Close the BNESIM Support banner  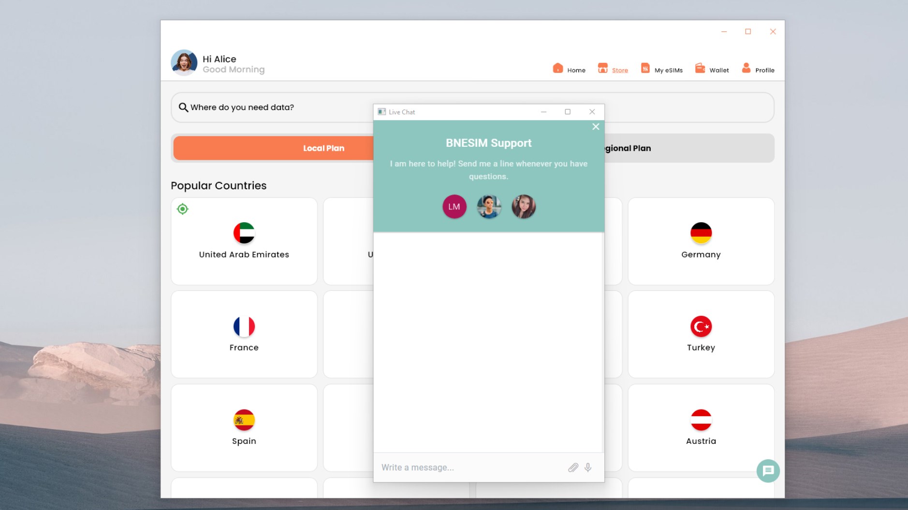(596, 127)
